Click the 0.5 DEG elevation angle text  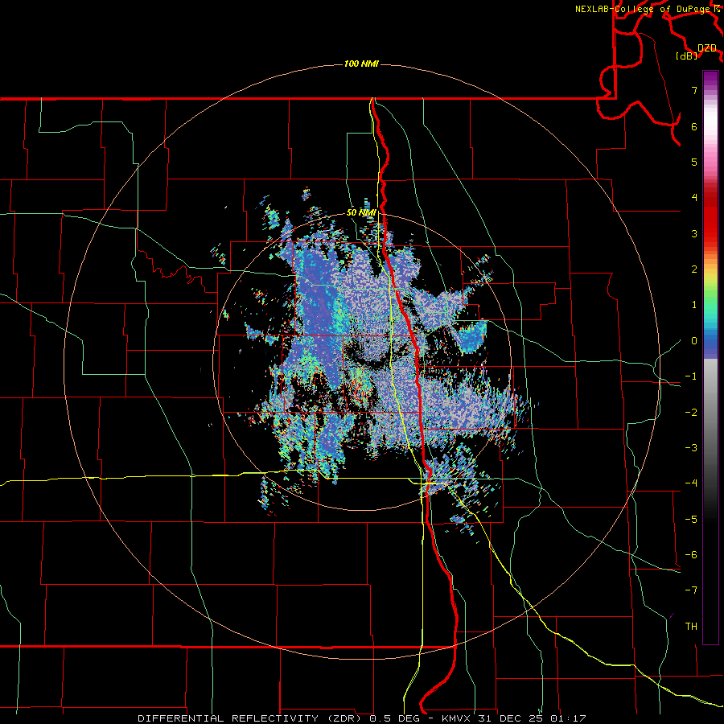[x=394, y=718]
